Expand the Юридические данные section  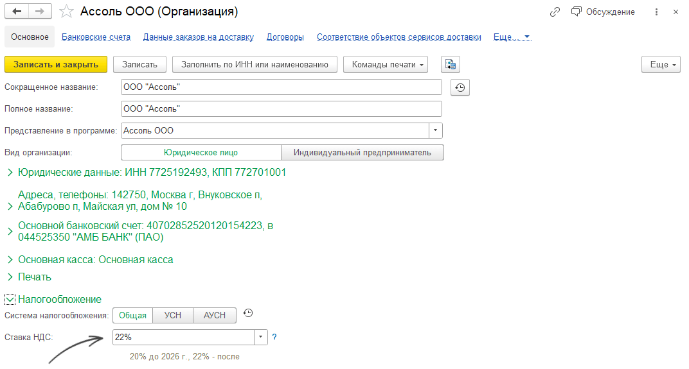click(10, 173)
